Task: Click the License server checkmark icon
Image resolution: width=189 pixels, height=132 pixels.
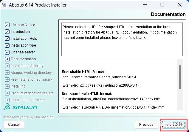Action: (x=7, y=52)
